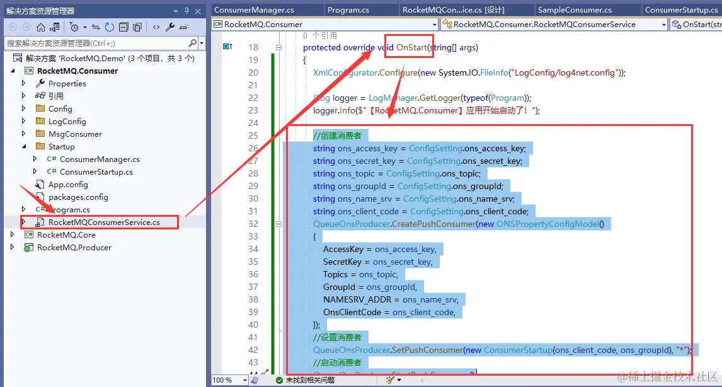Click the disabled Back arrow in Solution Explorer
The image size is (722, 387).
13,27
